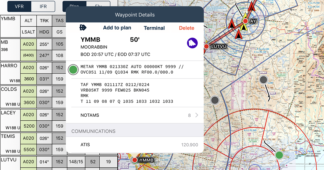
Task: Tap the 148/15 wind cell
Action: point(76,162)
